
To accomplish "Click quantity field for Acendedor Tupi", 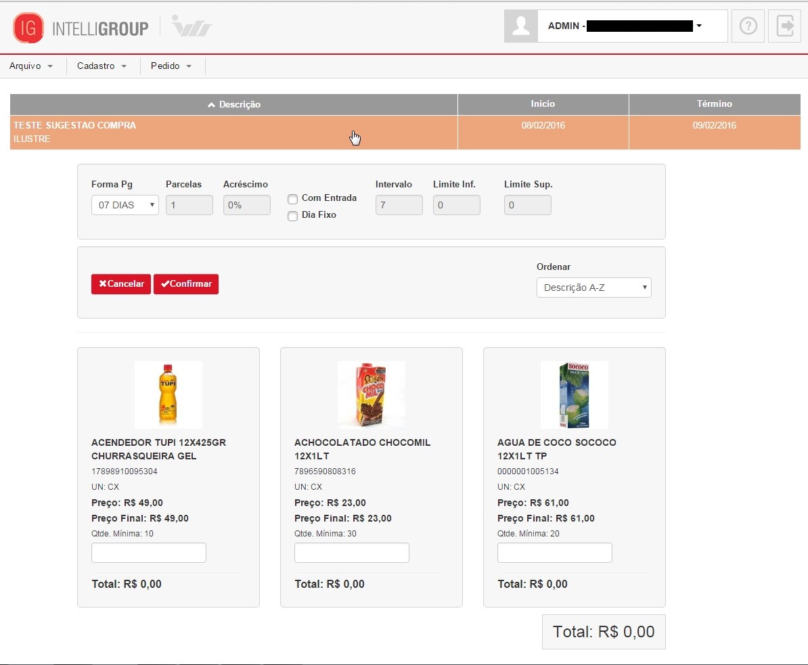I will [x=149, y=553].
